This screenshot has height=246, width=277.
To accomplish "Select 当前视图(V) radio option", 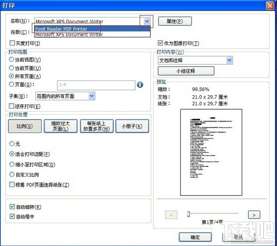I will click(x=11, y=59).
